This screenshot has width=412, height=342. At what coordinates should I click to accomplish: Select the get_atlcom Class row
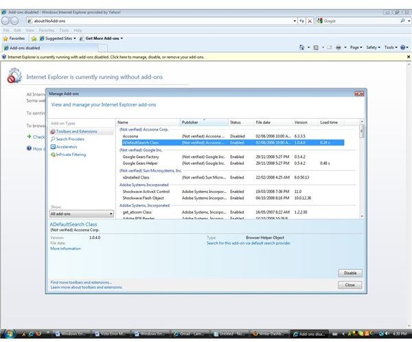233,212
